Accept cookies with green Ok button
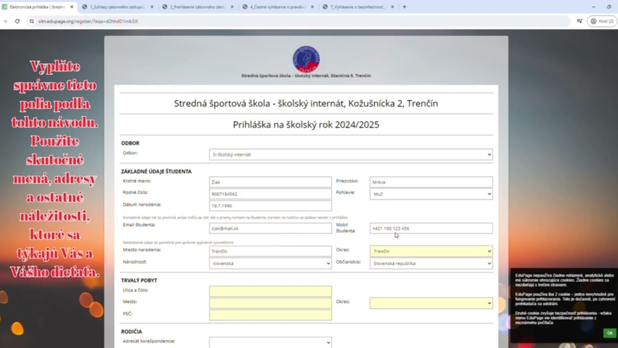 tap(610, 333)
